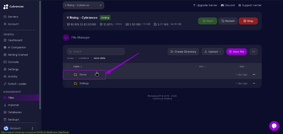
Task: Click the memory usage icon
Action: pos(127,24)
